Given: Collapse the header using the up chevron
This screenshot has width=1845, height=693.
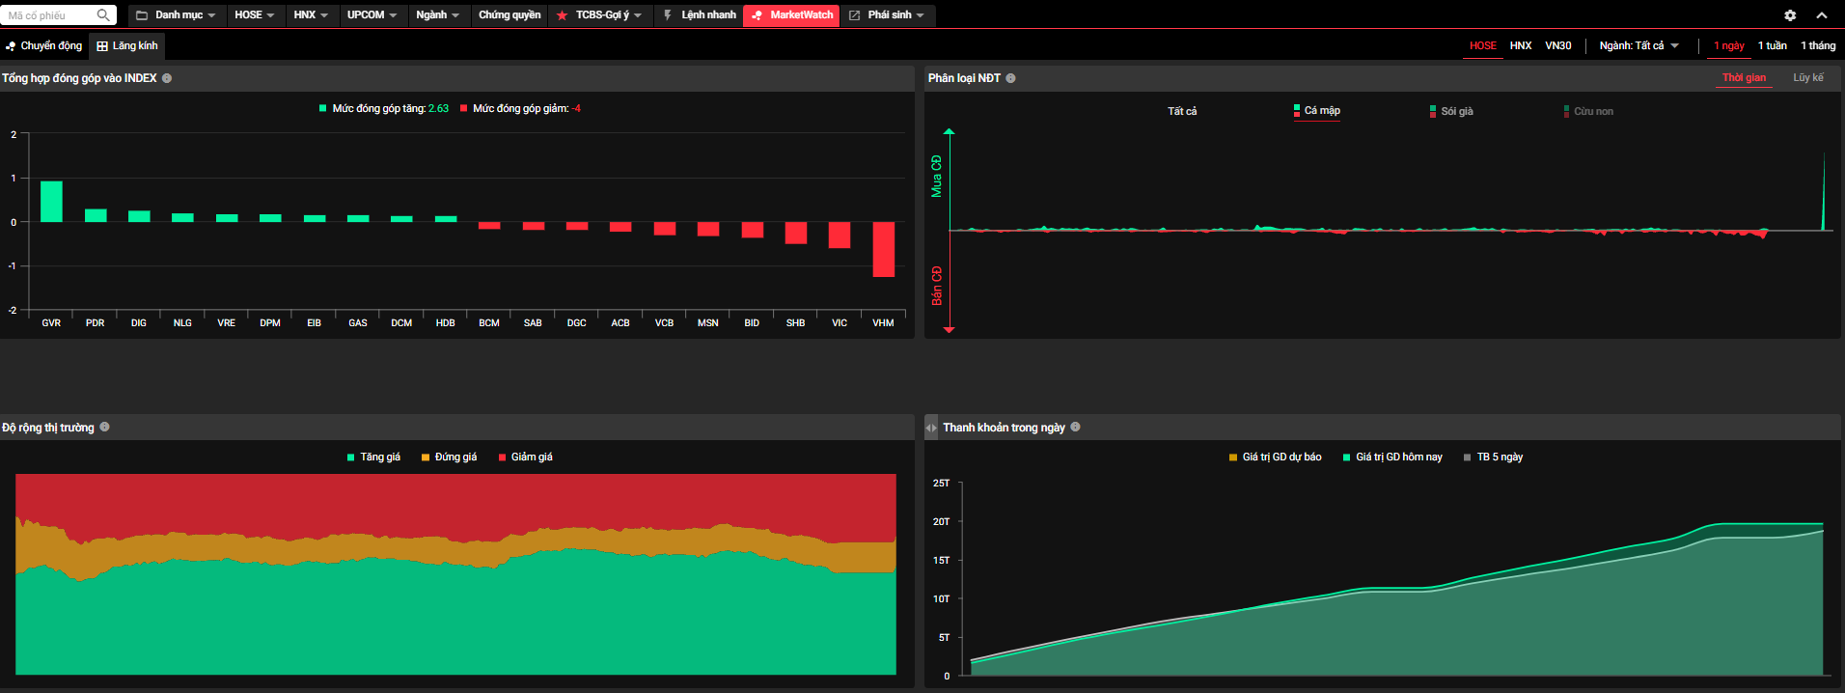Looking at the screenshot, I should (x=1822, y=15).
